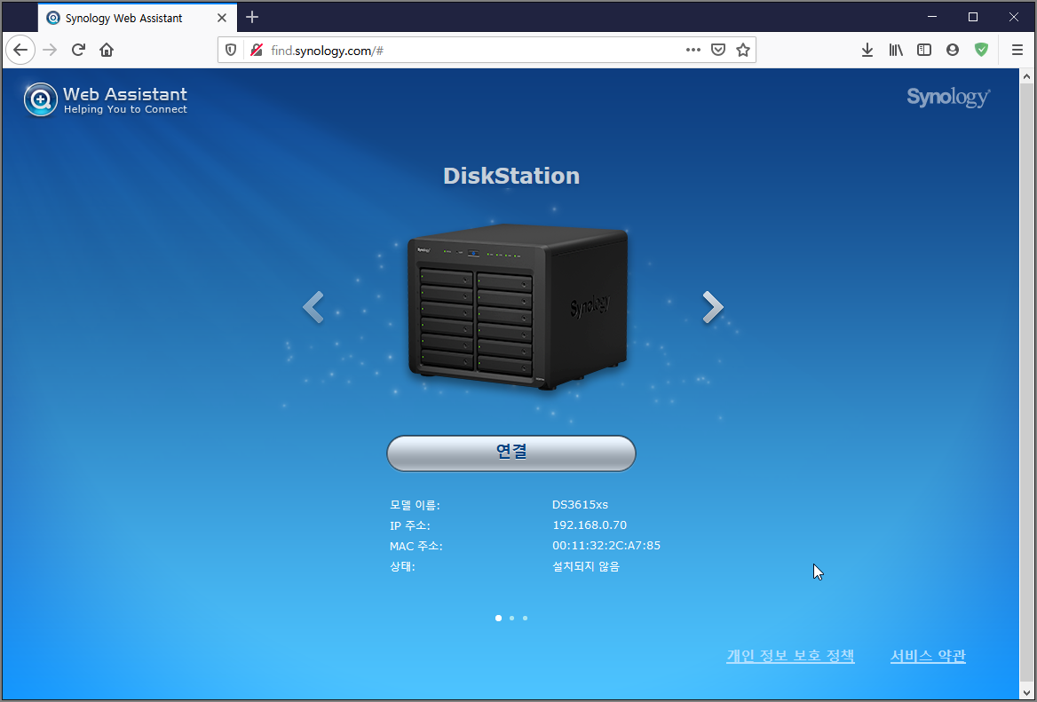Go to the browser Home page icon
The height and width of the screenshot is (702, 1037).
tap(107, 51)
